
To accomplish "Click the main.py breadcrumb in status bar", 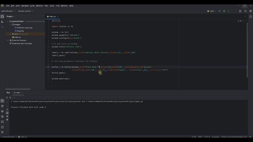I will tap(23, 137).
